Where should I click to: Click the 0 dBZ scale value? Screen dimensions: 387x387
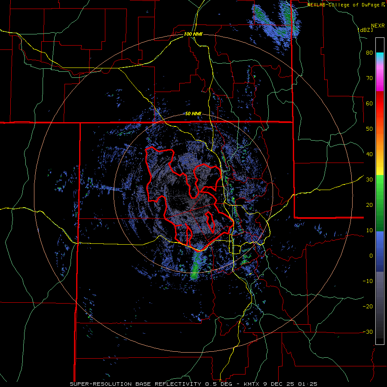[371, 256]
